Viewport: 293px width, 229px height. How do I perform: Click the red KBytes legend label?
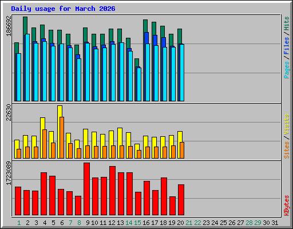pyautogui.click(x=287, y=206)
